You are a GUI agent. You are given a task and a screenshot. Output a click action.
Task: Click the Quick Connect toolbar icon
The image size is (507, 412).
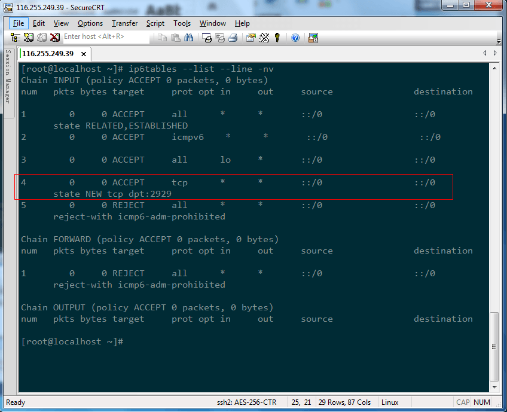(28, 37)
